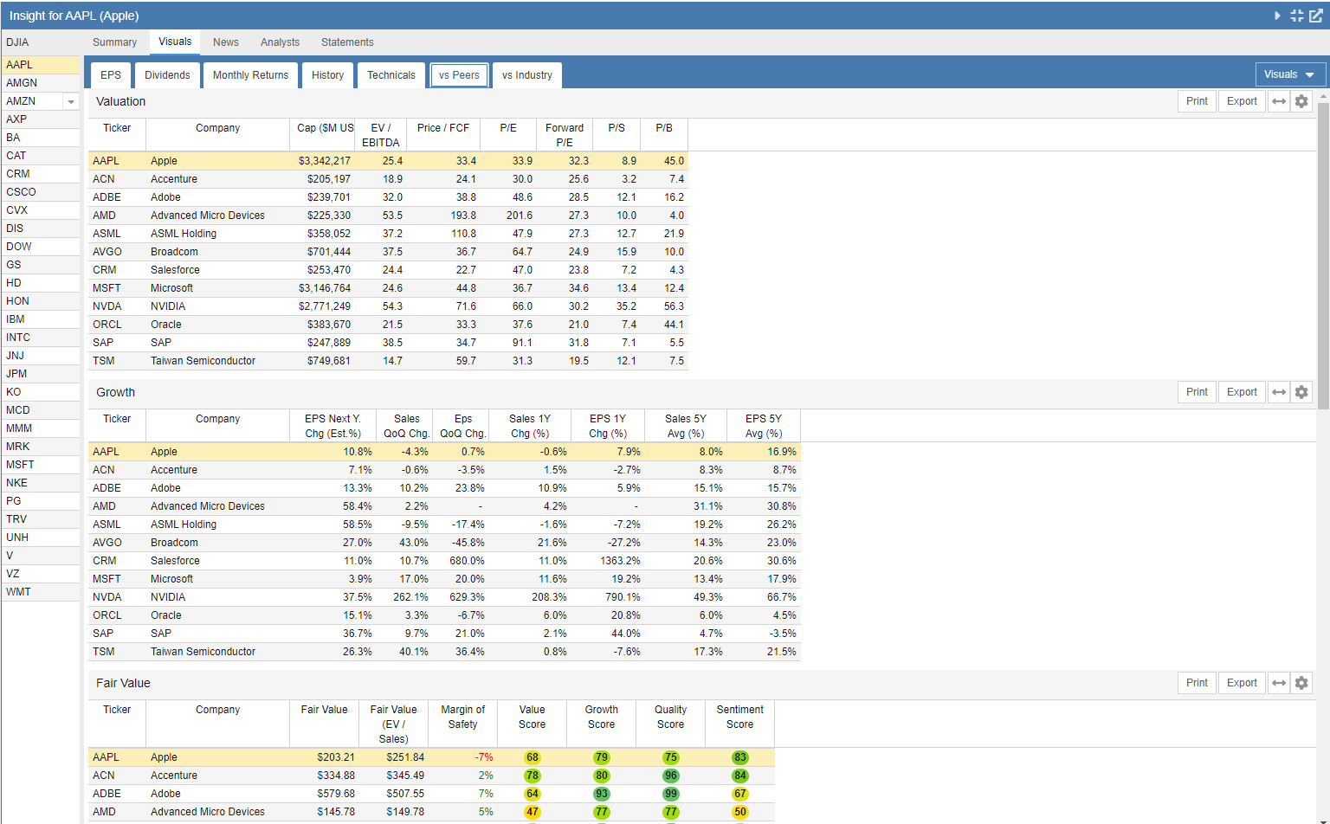The image size is (1330, 824).
Task: Select the Dividends sub-tab
Action: click(x=167, y=75)
